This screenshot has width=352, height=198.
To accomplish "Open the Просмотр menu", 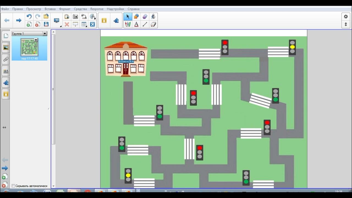I will 34,9.
